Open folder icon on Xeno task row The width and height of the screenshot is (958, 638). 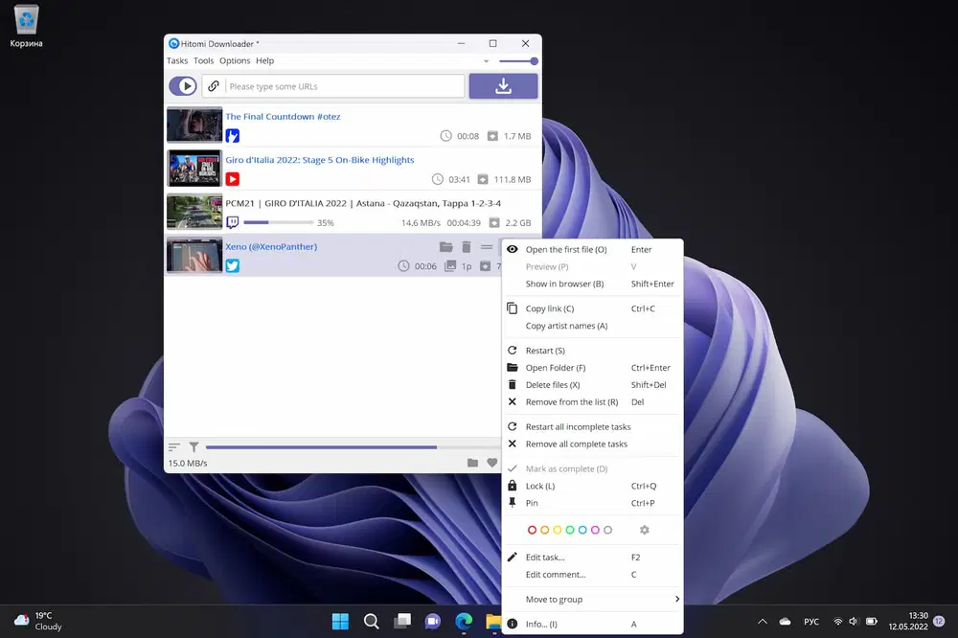(445, 247)
